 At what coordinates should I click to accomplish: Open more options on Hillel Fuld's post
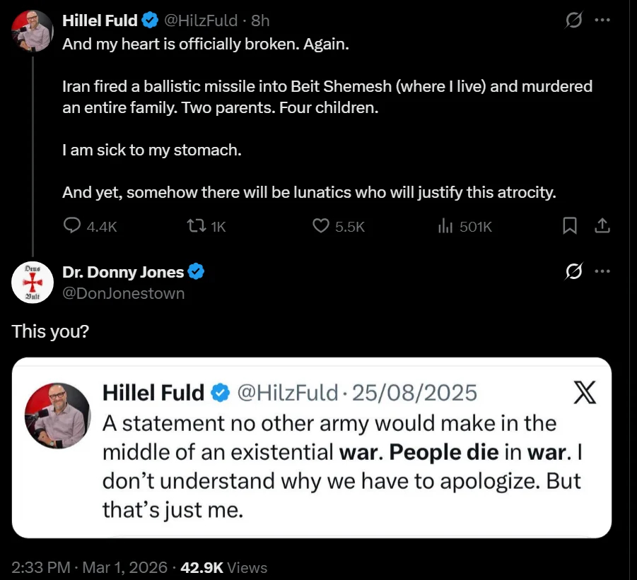coord(602,20)
